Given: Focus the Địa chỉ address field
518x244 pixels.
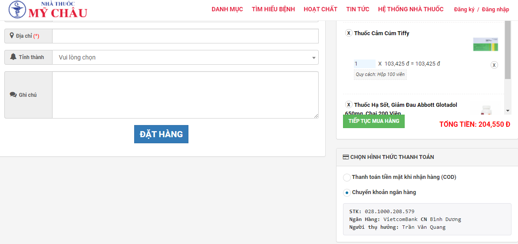Looking at the screenshot, I should pos(185,36).
